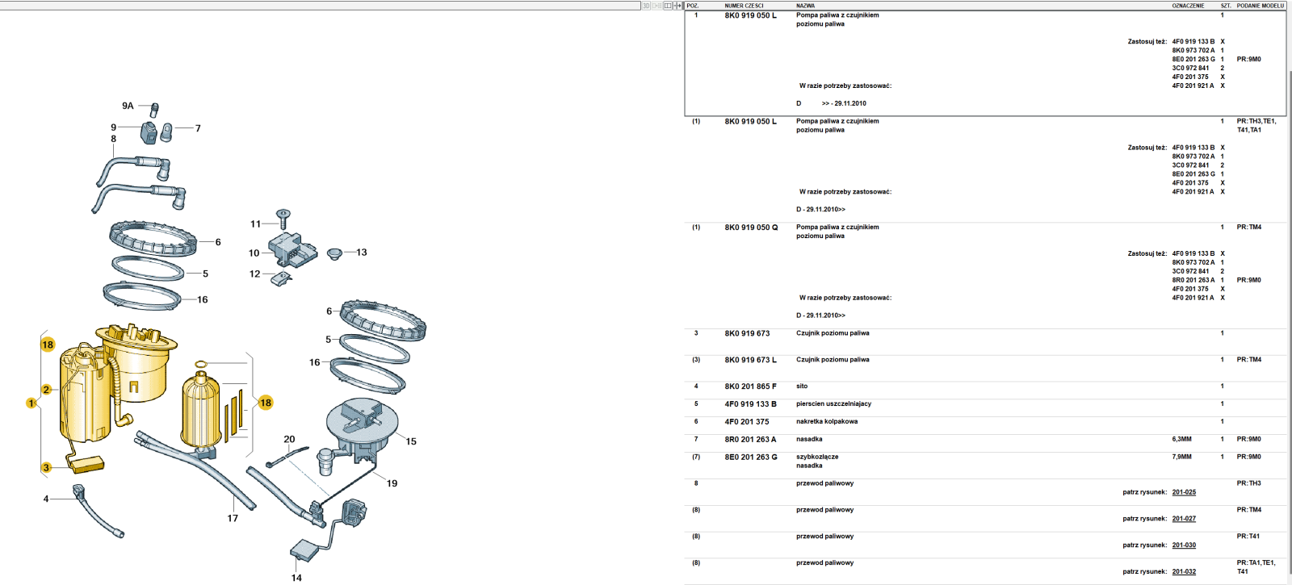Select callout 11 by the screw

pos(255,224)
